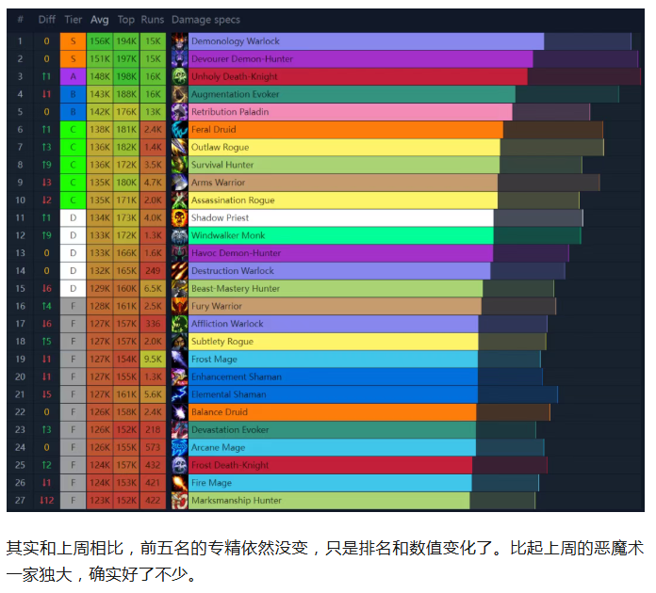
Task: Sort by the Runs column header
Action: (x=153, y=20)
